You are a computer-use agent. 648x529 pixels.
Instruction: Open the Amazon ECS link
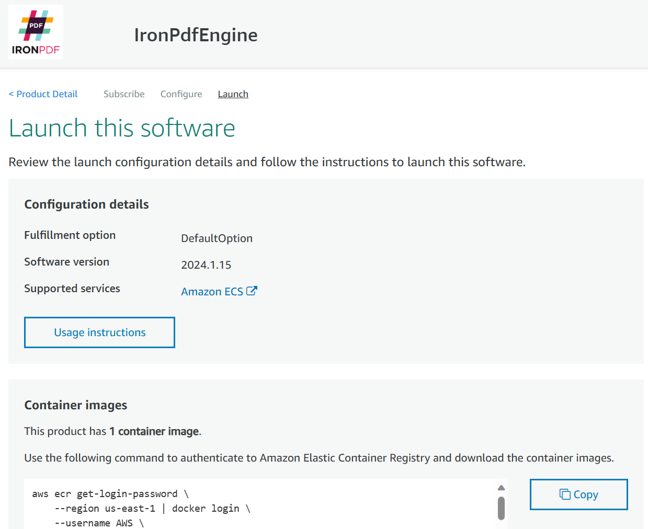[x=212, y=292]
